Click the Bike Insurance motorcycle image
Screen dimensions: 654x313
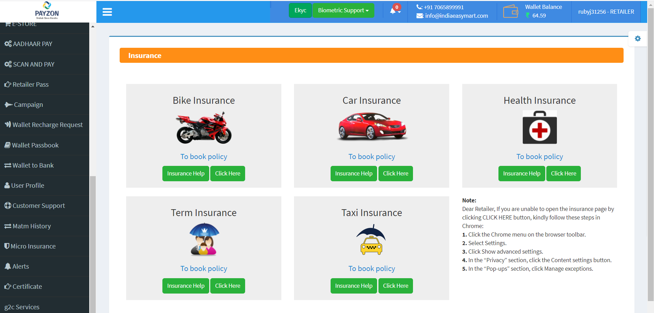point(204,128)
